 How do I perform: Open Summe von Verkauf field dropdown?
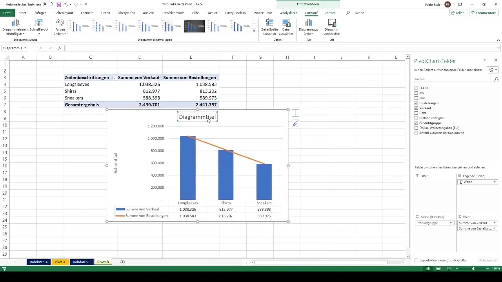click(x=495, y=223)
